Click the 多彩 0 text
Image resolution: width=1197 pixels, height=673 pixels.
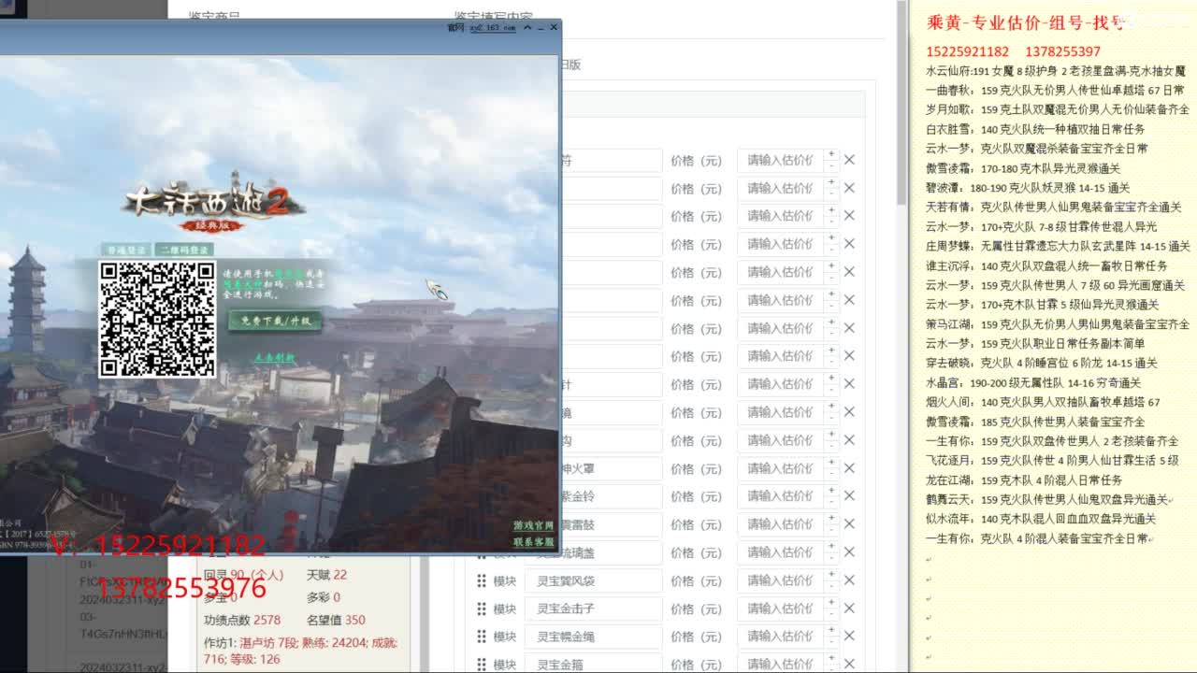coord(323,597)
